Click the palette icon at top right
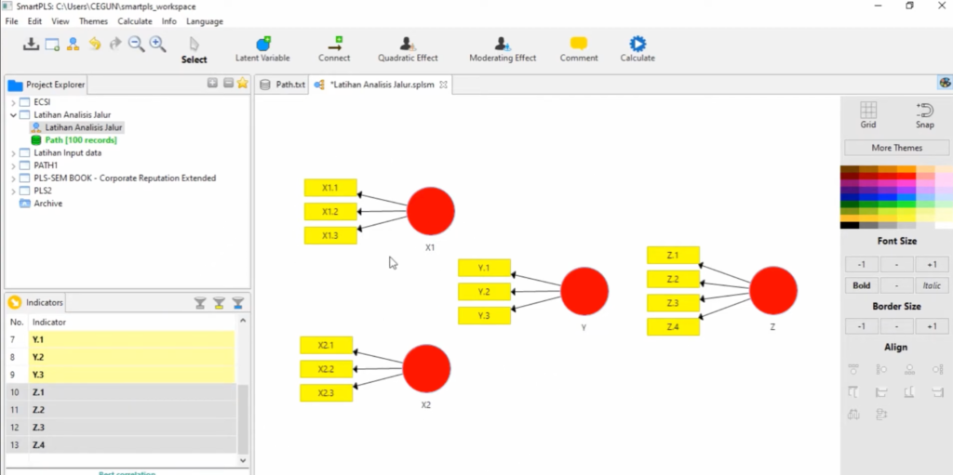This screenshot has height=475, width=953. point(946,84)
